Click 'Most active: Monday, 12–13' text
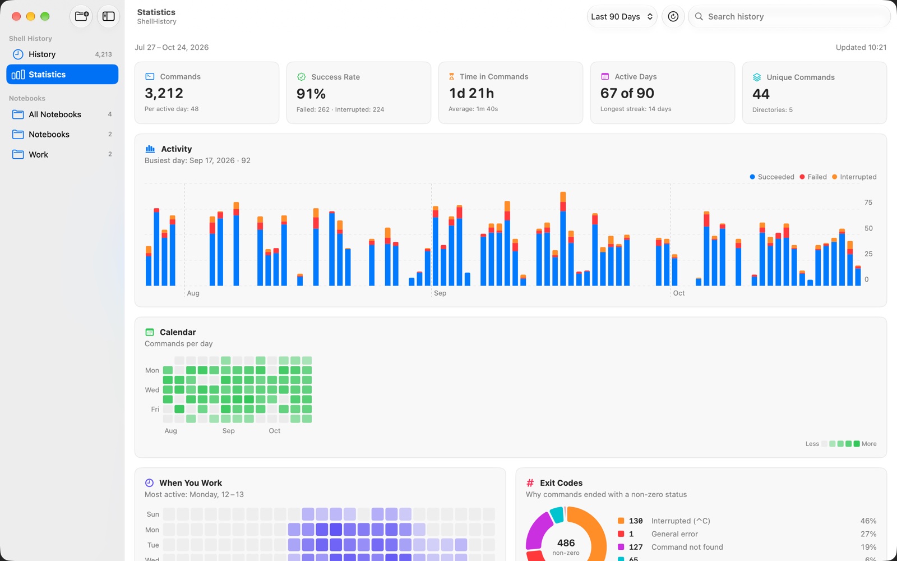Screen dimensions: 897x561 pos(194,495)
